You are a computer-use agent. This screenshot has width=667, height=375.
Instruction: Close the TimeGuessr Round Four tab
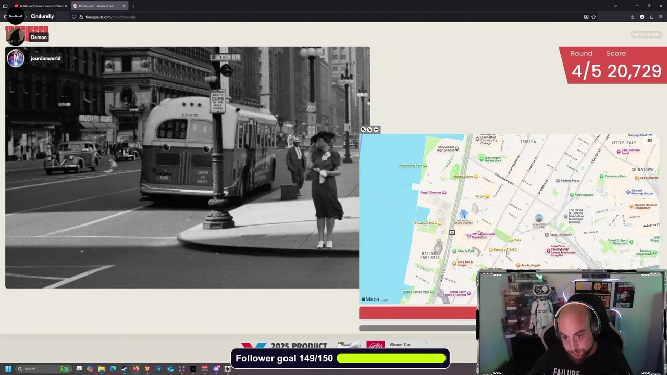point(124,6)
